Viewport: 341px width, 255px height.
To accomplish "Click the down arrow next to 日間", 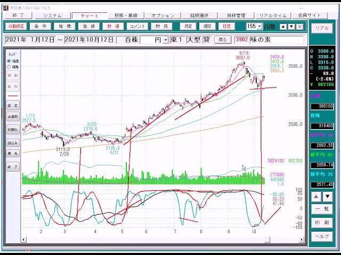I will pyautogui.click(x=291, y=26).
